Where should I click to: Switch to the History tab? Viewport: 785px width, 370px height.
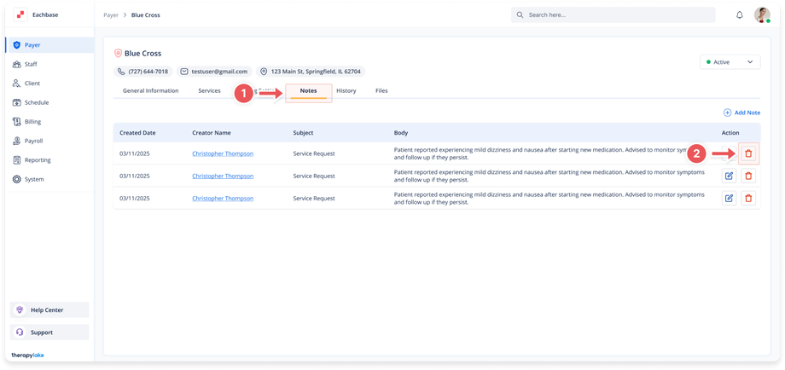click(x=346, y=90)
